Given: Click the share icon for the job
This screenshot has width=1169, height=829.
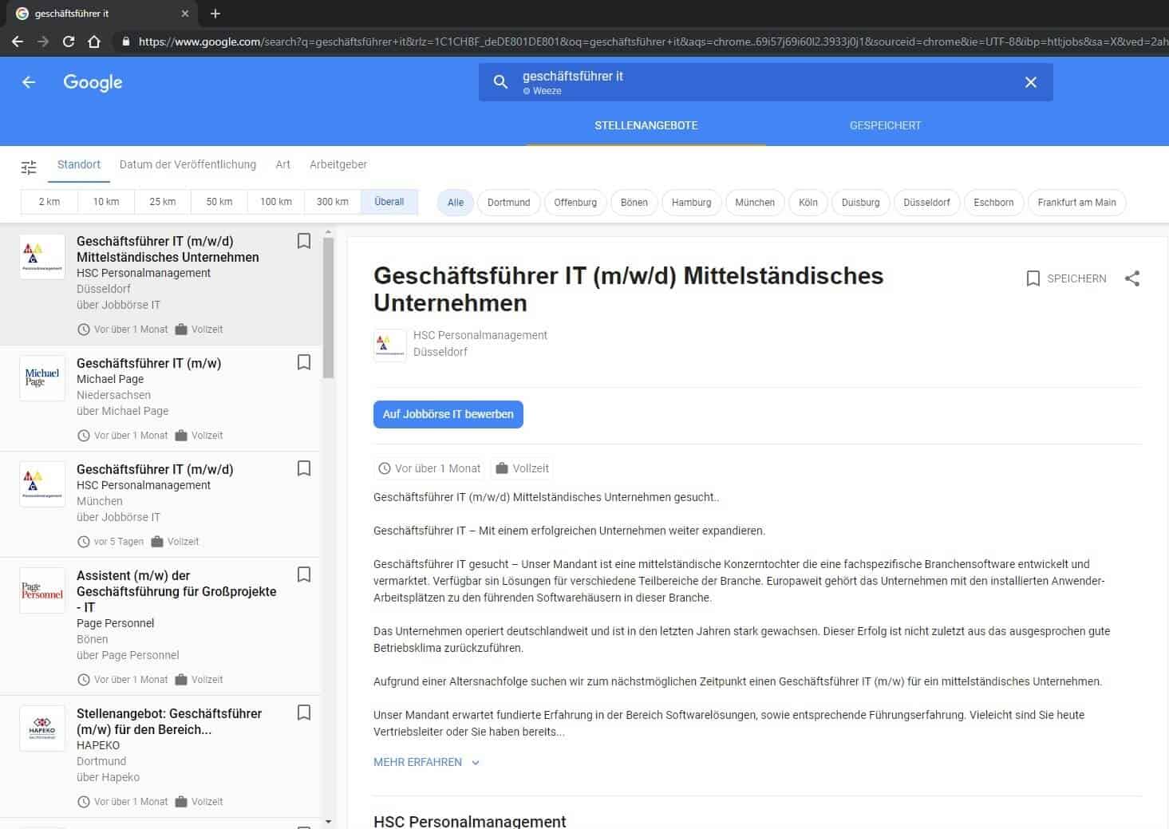Looking at the screenshot, I should coord(1131,278).
